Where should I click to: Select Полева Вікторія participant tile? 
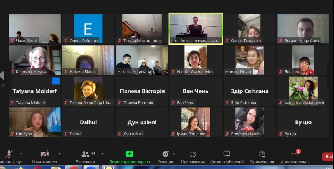(x=142, y=91)
